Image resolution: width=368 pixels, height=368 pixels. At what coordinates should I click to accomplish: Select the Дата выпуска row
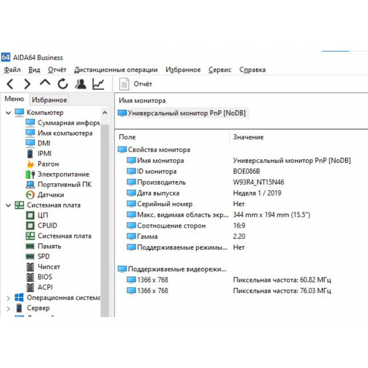pyautogui.click(x=204, y=193)
